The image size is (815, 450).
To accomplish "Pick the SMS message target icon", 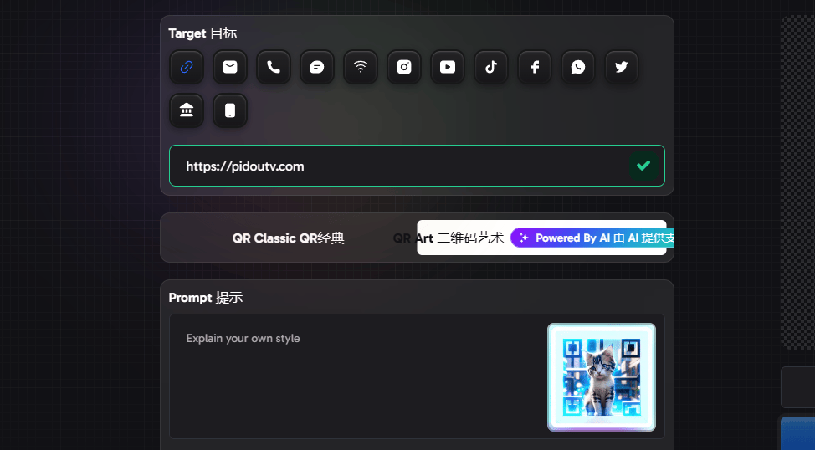I will point(317,67).
